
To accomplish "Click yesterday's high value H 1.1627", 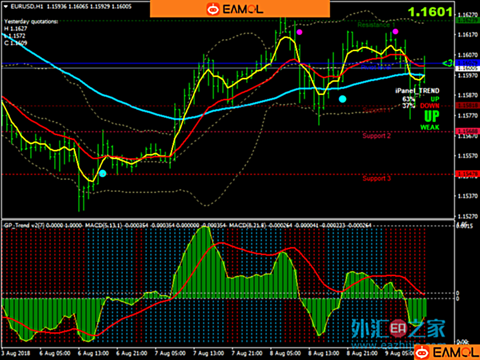I will coord(16,28).
